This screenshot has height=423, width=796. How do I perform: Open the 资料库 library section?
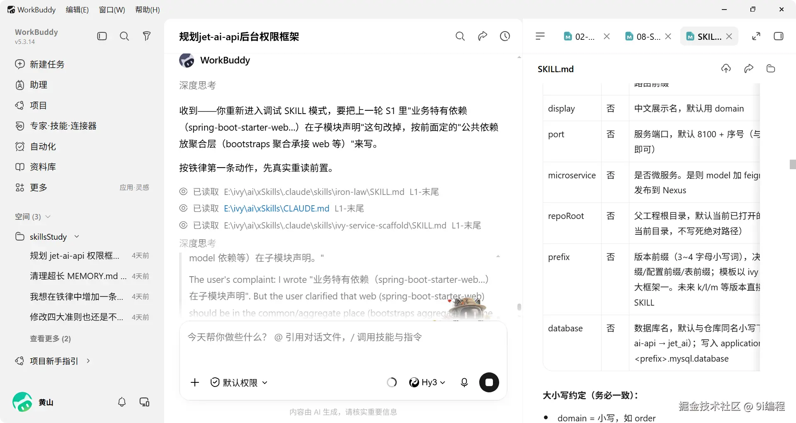35,167
